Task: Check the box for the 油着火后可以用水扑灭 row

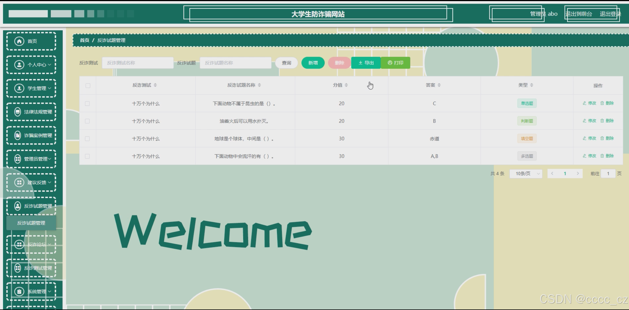Action: [x=87, y=121]
